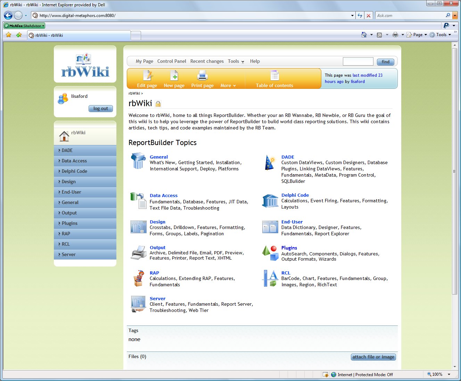Open the Tools dropdown in wiki menu
This screenshot has height=381, width=461.
click(236, 61)
